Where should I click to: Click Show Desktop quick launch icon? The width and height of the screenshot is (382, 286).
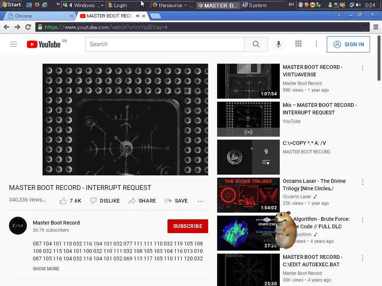tap(29, 4)
